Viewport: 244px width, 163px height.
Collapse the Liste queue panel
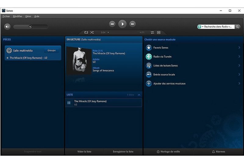point(139,95)
